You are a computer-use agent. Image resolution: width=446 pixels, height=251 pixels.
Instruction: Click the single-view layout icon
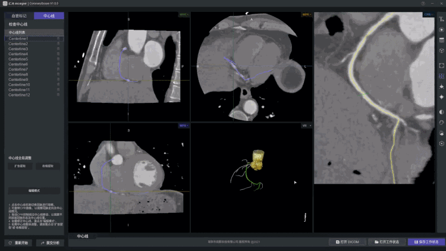[441, 65]
